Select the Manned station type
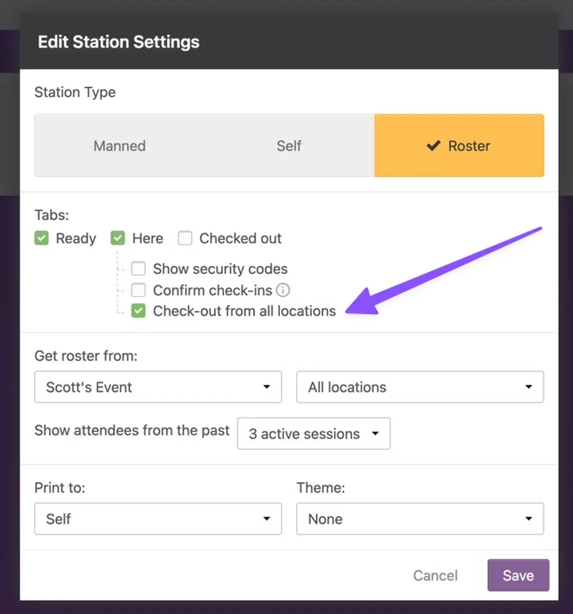The image size is (573, 614). 119,146
